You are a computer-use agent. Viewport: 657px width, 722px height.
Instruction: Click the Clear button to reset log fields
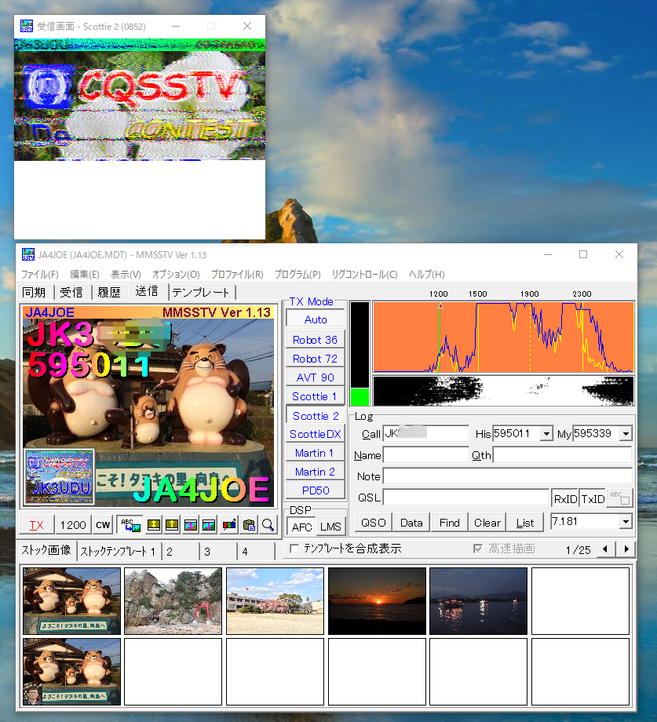click(487, 521)
